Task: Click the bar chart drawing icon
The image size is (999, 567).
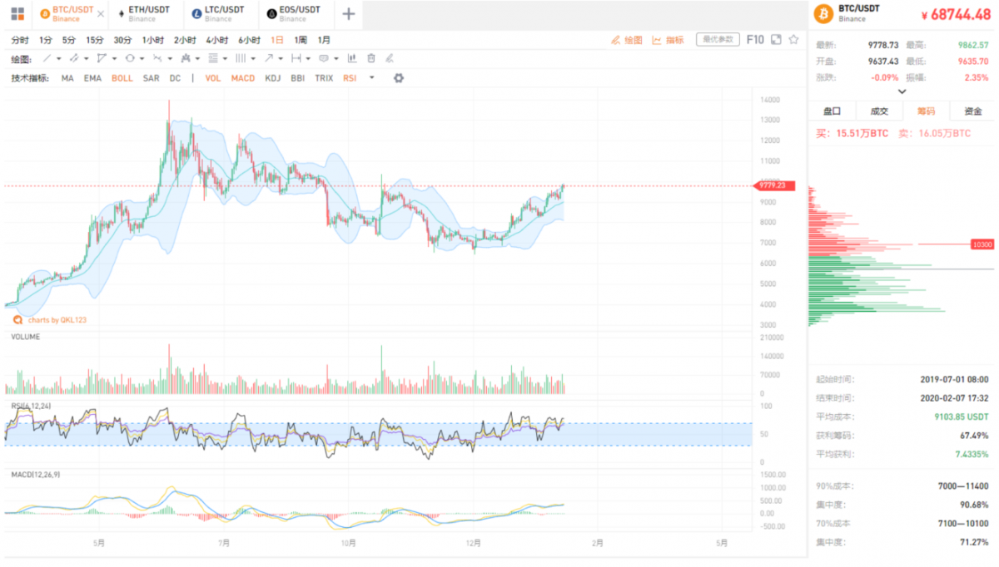Action: [351, 58]
